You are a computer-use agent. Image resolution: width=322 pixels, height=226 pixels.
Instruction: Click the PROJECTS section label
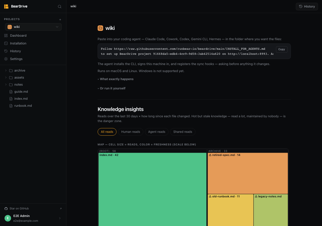click(x=12, y=19)
